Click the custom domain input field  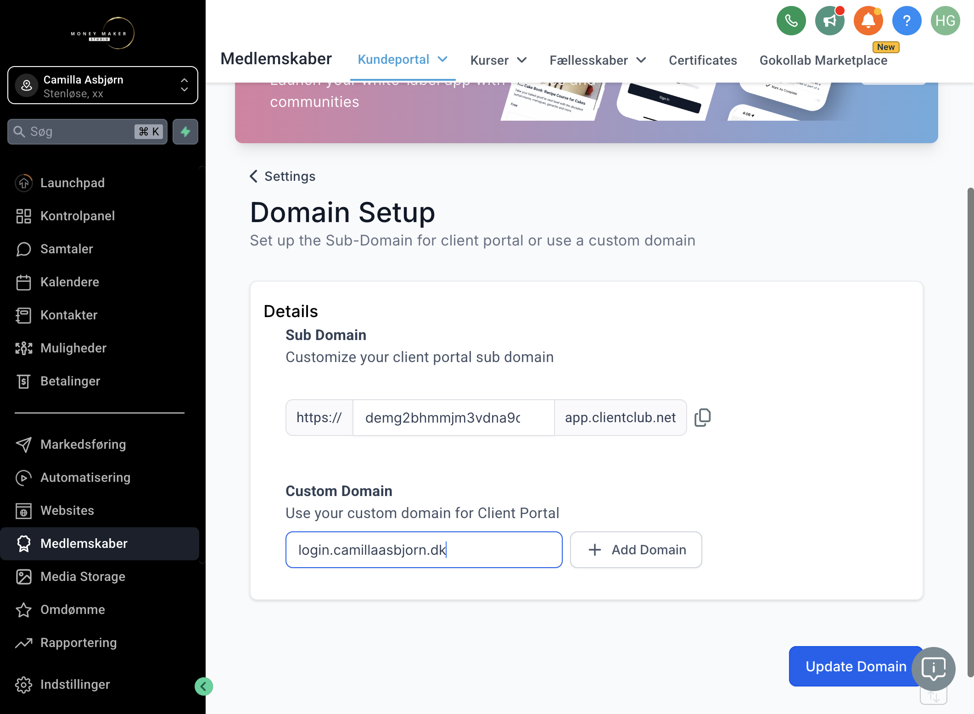(x=424, y=550)
